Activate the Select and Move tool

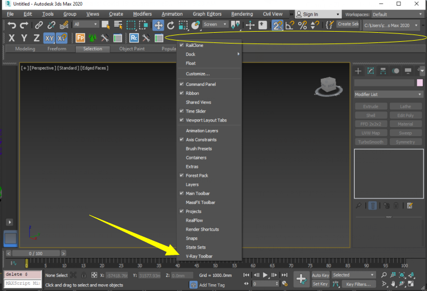pos(158,25)
